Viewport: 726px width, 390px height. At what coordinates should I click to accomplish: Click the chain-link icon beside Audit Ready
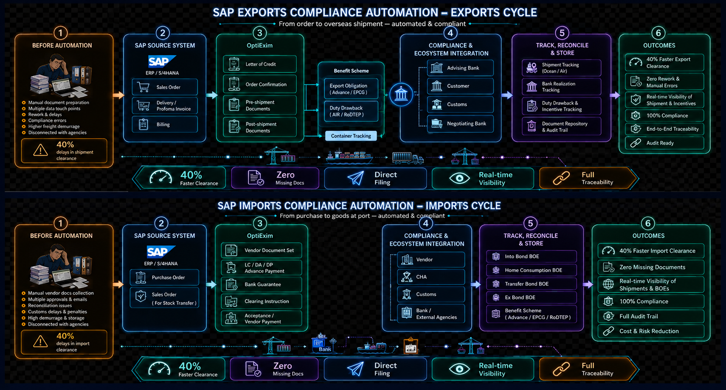click(x=636, y=143)
